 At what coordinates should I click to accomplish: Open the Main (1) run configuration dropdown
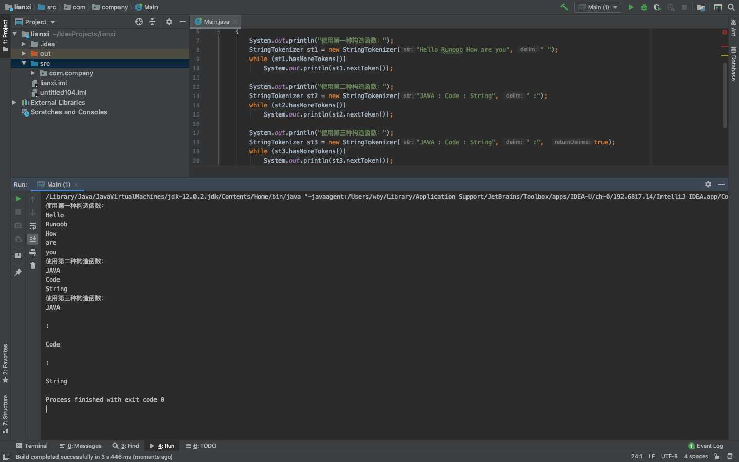coord(598,7)
